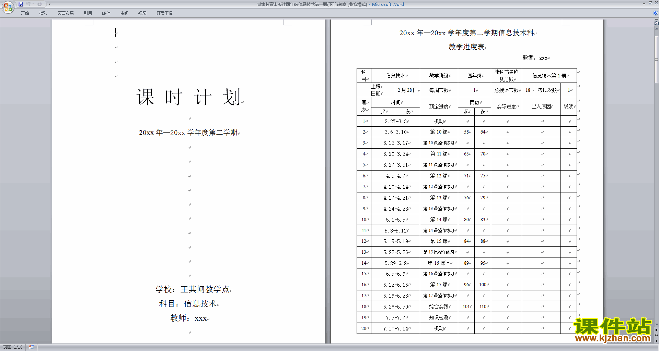Click the Redo icon in the quick access toolbar
659x351 pixels.
coord(39,4)
